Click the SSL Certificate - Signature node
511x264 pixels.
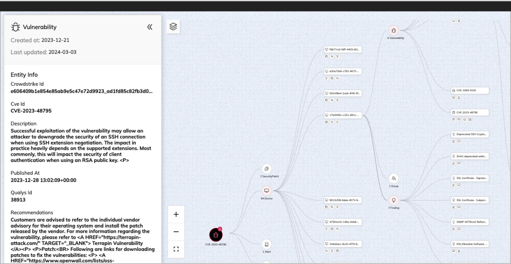point(470,178)
